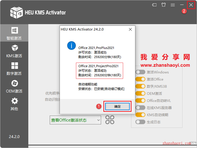Click the Office 2021,ProPlus2021 text line

[96, 48]
